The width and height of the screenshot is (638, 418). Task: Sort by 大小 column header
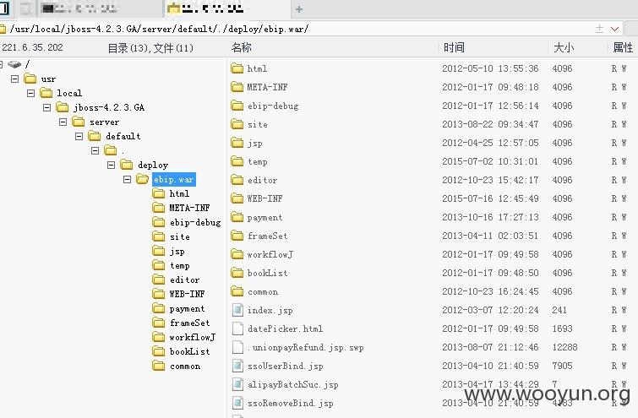tap(564, 47)
